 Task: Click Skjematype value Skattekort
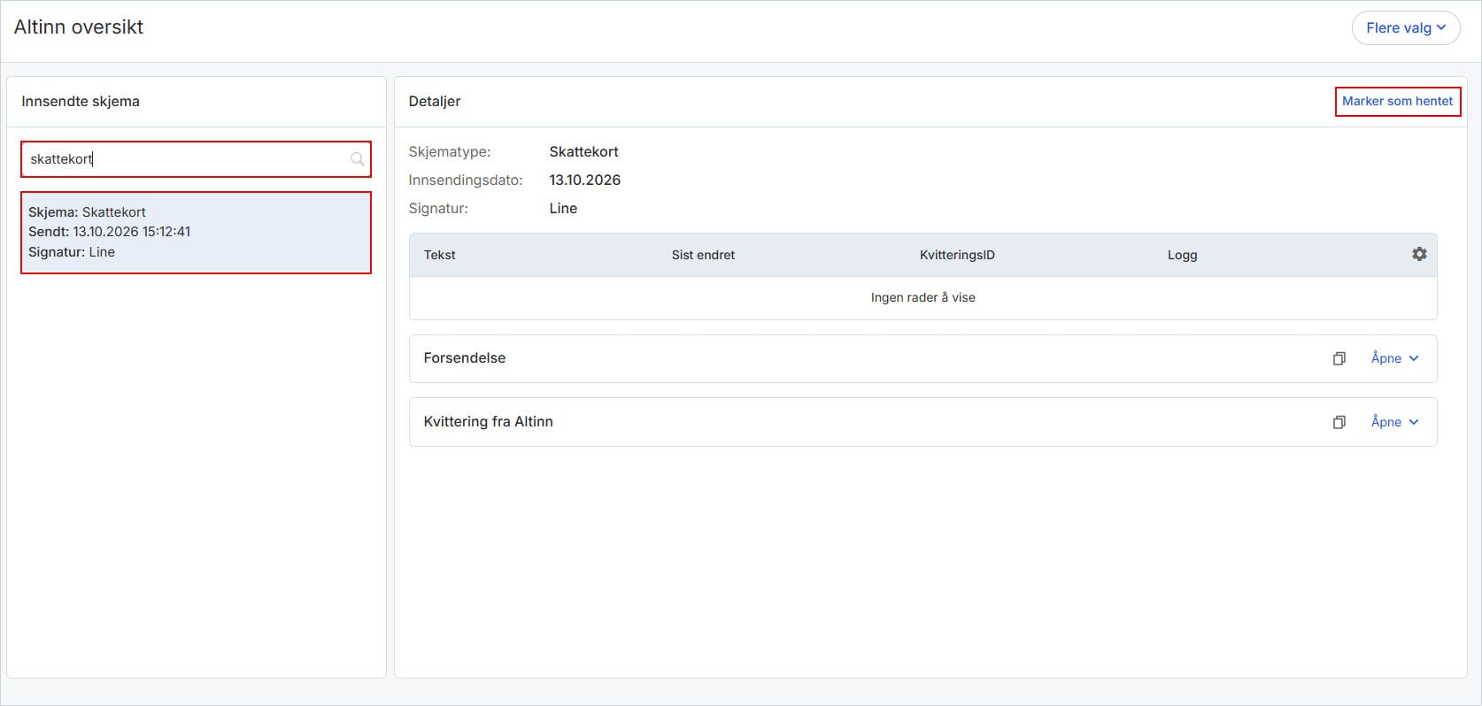click(583, 151)
